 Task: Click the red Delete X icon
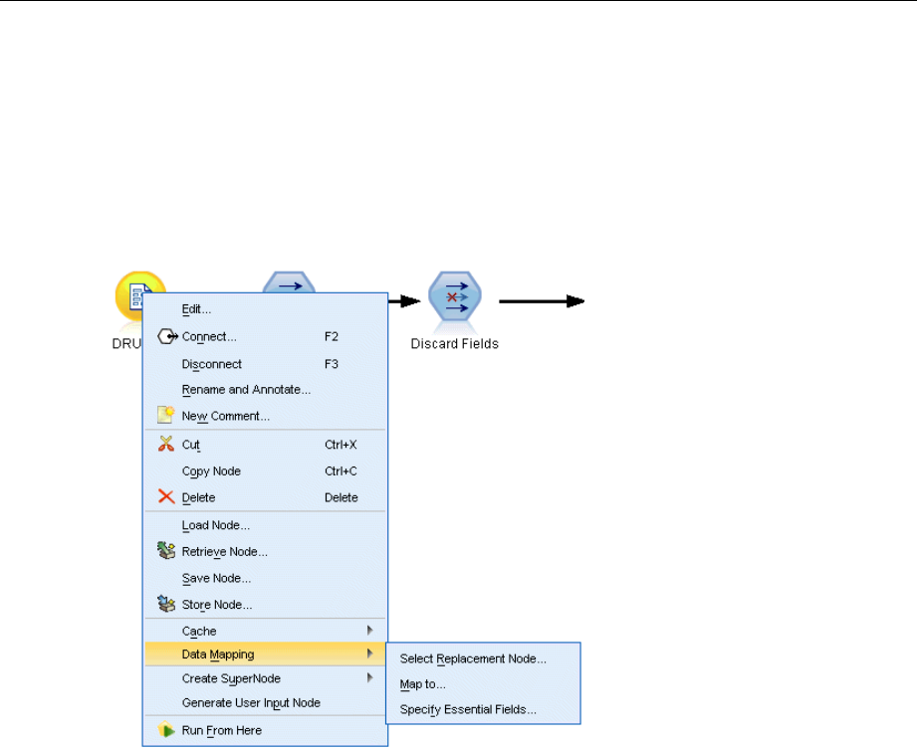(x=166, y=496)
